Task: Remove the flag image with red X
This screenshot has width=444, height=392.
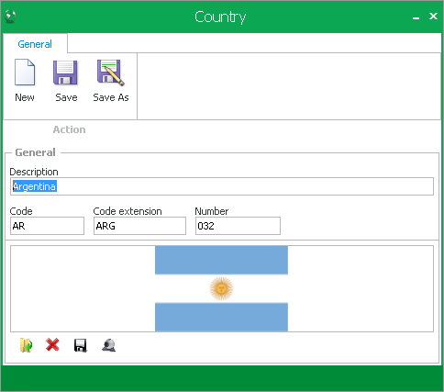Action: coord(52,345)
